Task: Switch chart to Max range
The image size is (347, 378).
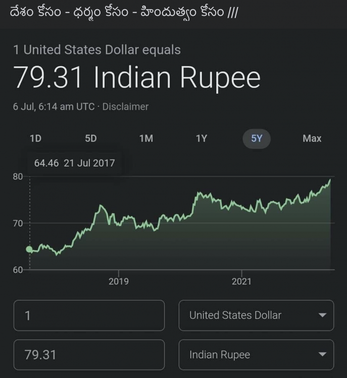Action: coord(312,139)
